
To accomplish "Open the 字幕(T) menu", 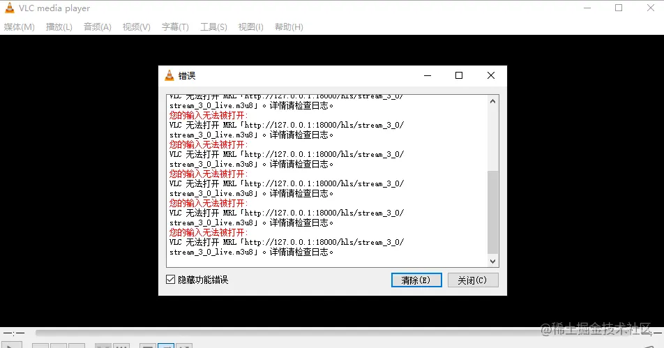I will click(x=175, y=27).
